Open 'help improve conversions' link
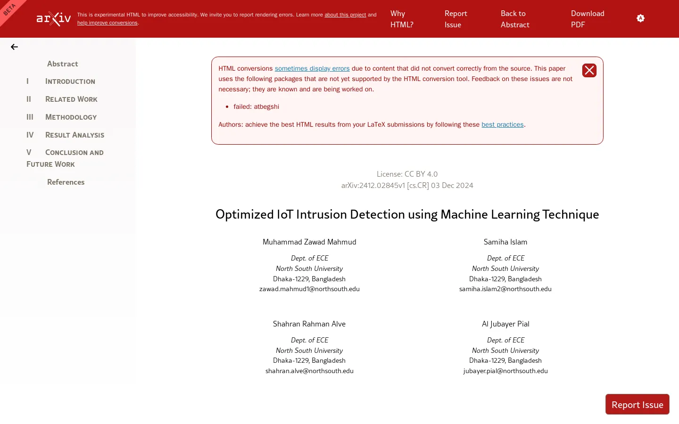Screen dimensions: 679x424 click(108, 23)
